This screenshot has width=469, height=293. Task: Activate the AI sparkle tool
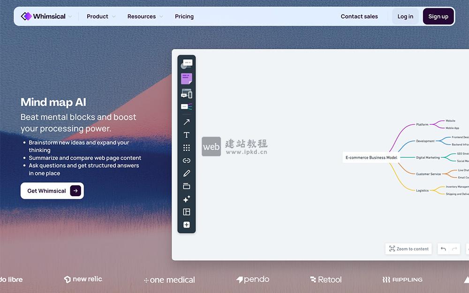(186, 199)
